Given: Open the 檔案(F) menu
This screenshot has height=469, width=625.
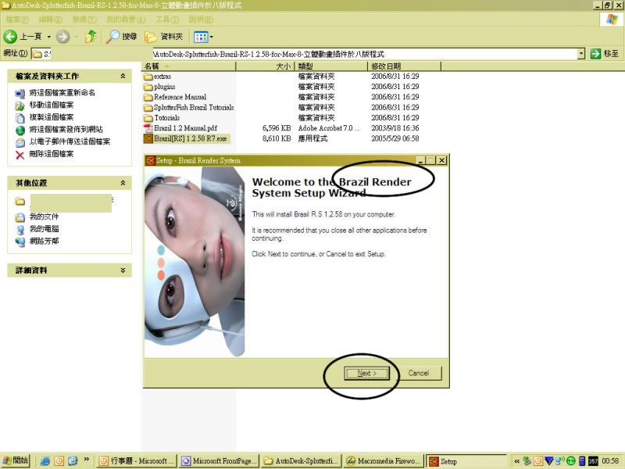Looking at the screenshot, I should point(17,19).
